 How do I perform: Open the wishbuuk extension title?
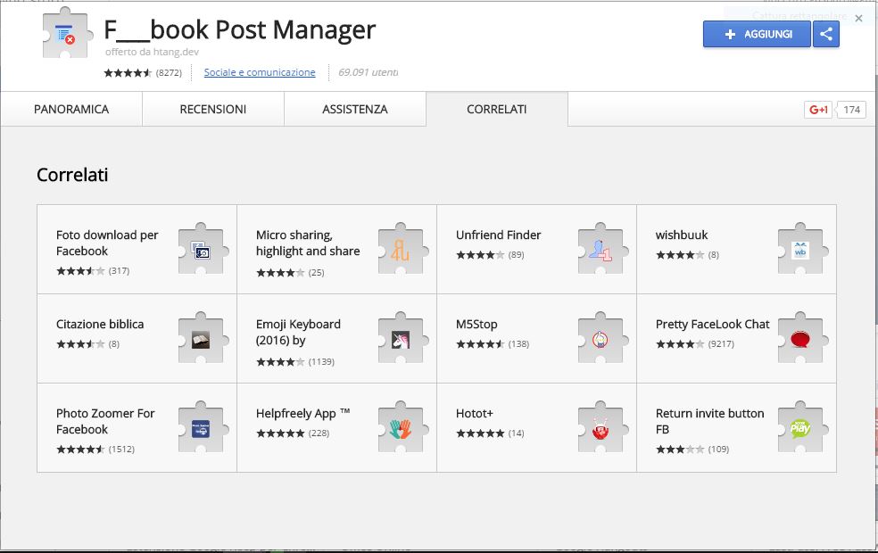[x=682, y=235]
